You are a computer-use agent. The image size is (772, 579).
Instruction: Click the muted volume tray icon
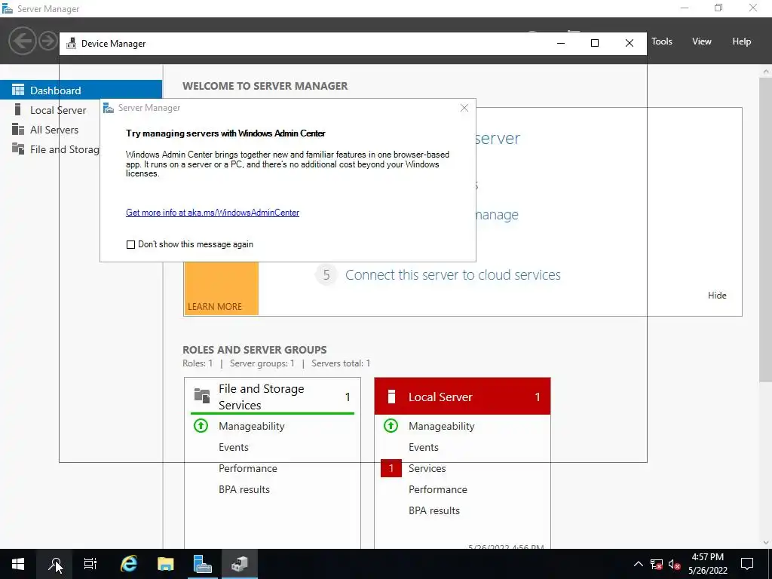pyautogui.click(x=674, y=564)
